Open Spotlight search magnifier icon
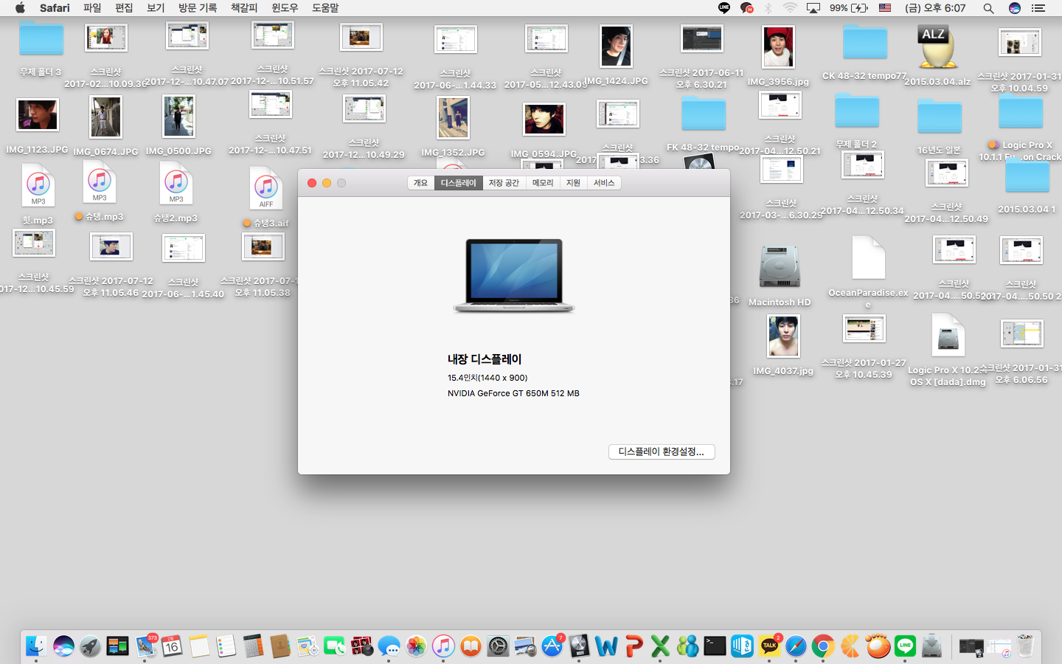The image size is (1062, 664). [x=988, y=8]
